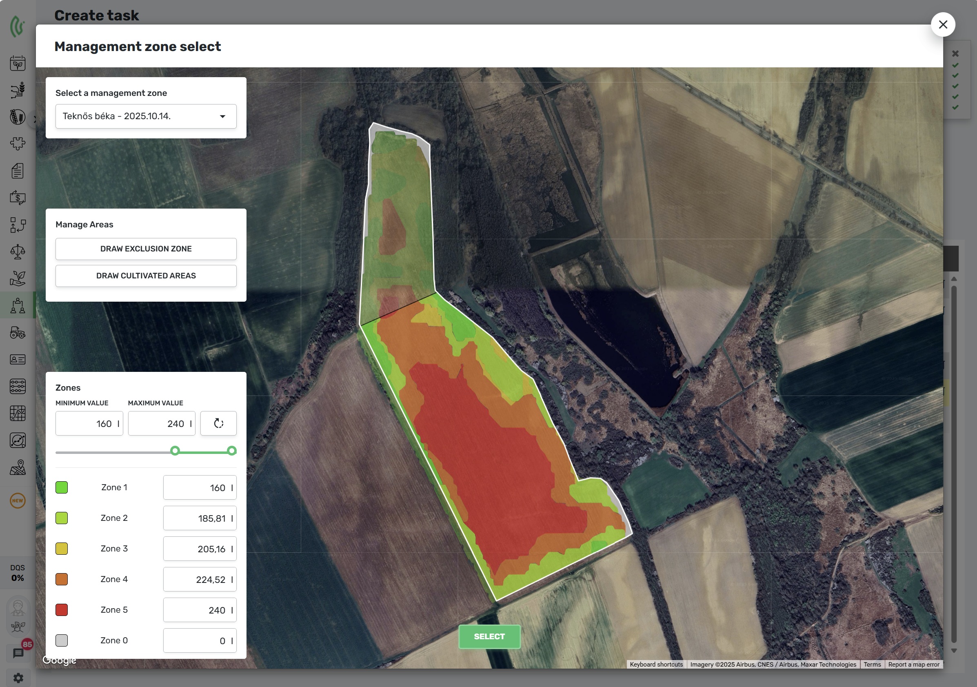Click the puzzle piece sidebar icon
977x687 pixels.
point(18,143)
